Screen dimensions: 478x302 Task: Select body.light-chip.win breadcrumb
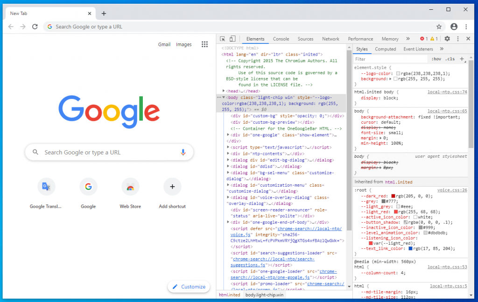264,295
